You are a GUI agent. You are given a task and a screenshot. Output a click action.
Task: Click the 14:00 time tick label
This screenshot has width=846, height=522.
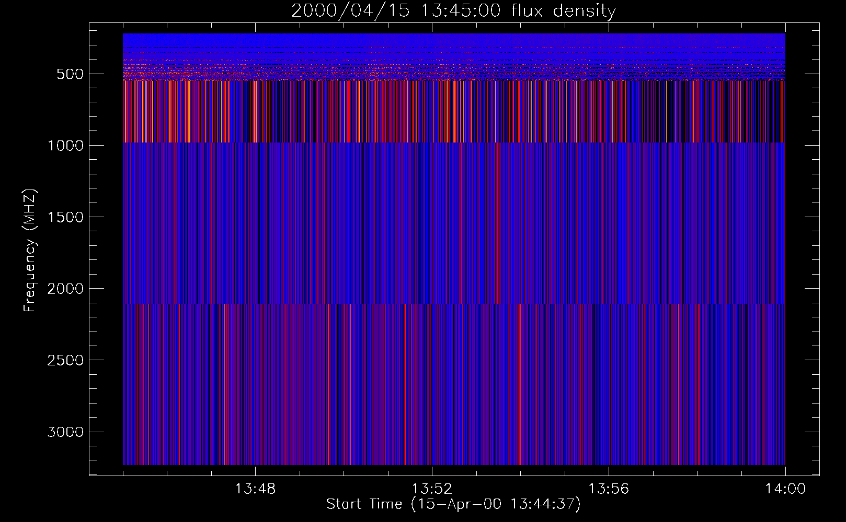(785, 489)
